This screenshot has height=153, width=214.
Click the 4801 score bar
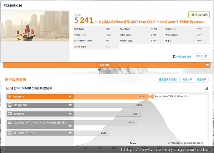(x=108, y=114)
